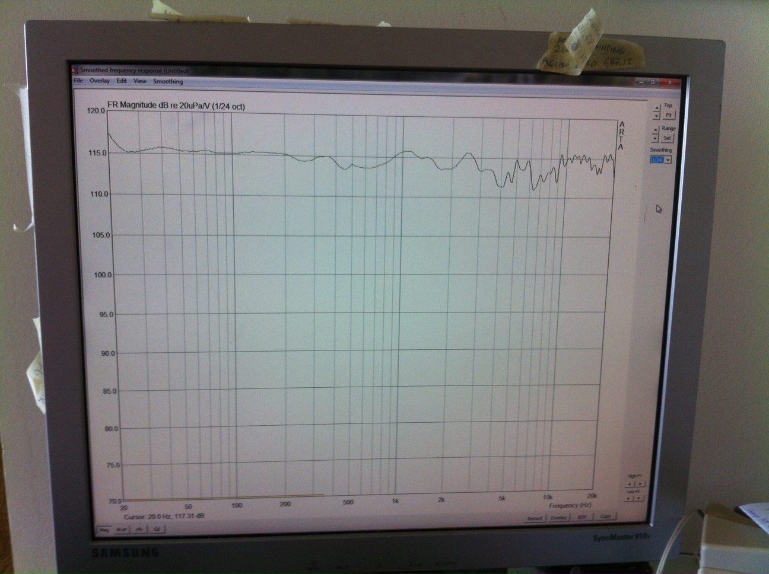Open the Overlay menu
This screenshot has width=769, height=574.
tap(100, 81)
